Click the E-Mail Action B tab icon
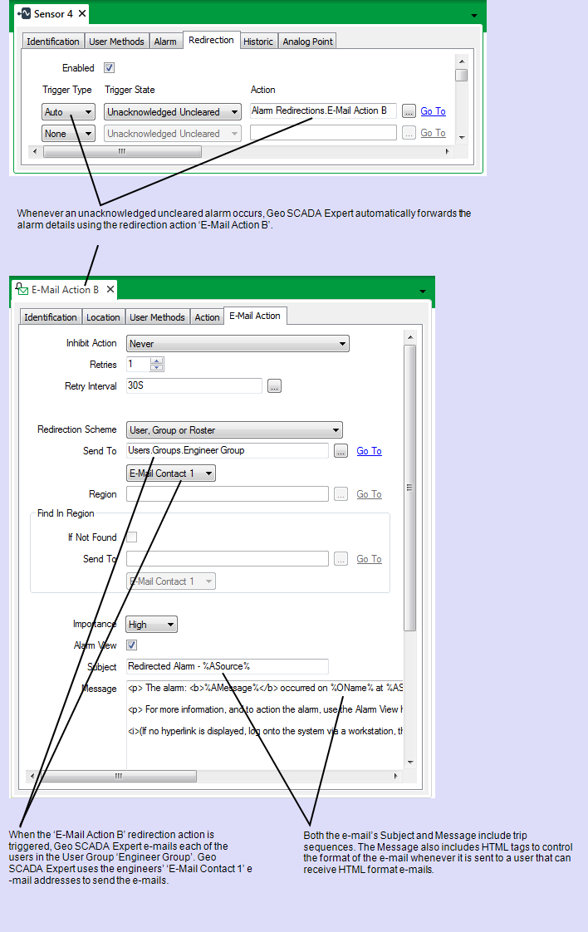 (x=22, y=289)
